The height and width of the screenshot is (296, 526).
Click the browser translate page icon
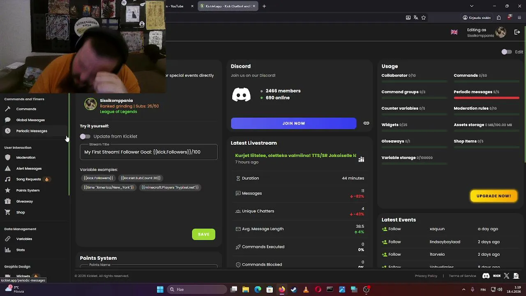[416, 18]
